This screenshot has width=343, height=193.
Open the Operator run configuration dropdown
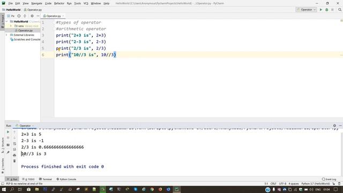pyautogui.click(x=306, y=10)
